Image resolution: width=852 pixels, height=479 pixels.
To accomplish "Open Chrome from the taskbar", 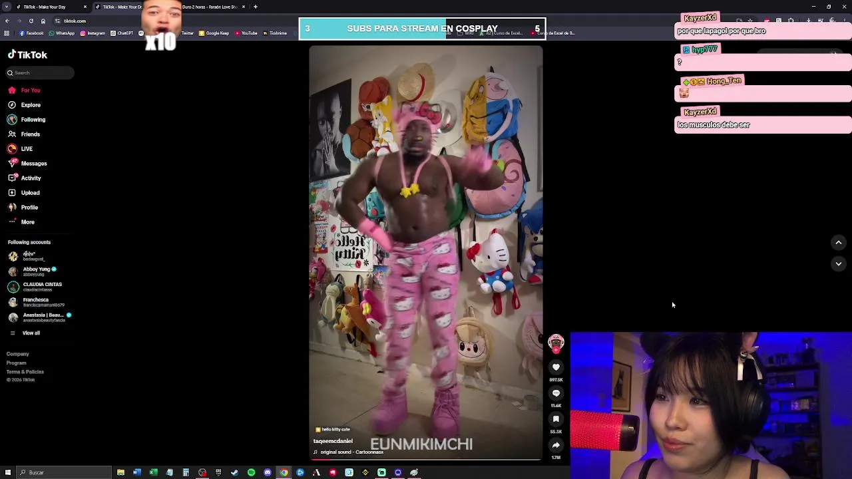I will click(284, 472).
